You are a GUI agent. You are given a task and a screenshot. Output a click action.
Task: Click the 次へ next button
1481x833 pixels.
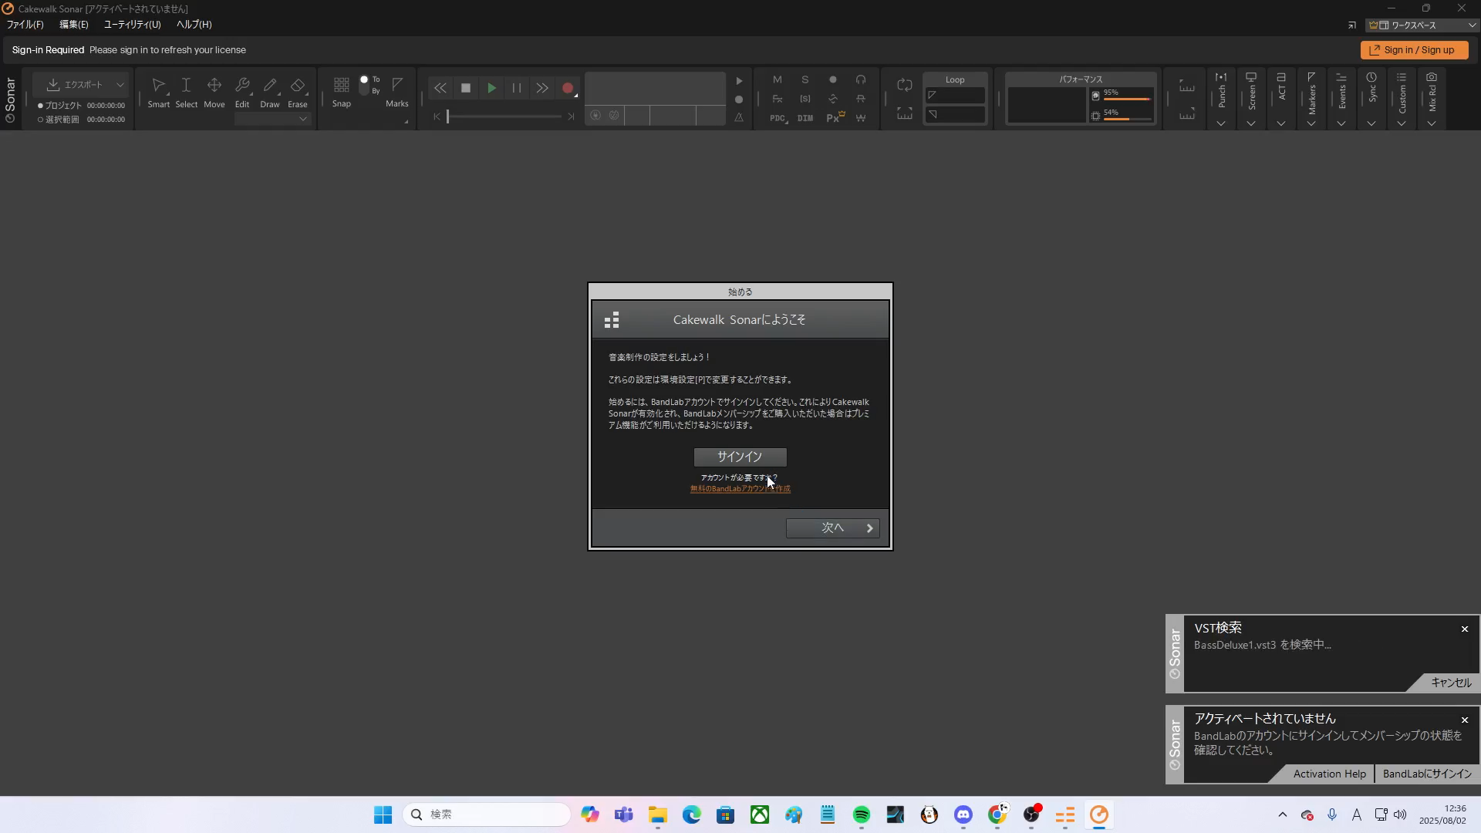pyautogui.click(x=832, y=528)
